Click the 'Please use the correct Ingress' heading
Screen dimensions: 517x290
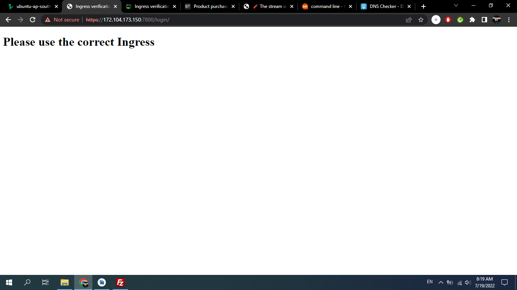(79, 42)
